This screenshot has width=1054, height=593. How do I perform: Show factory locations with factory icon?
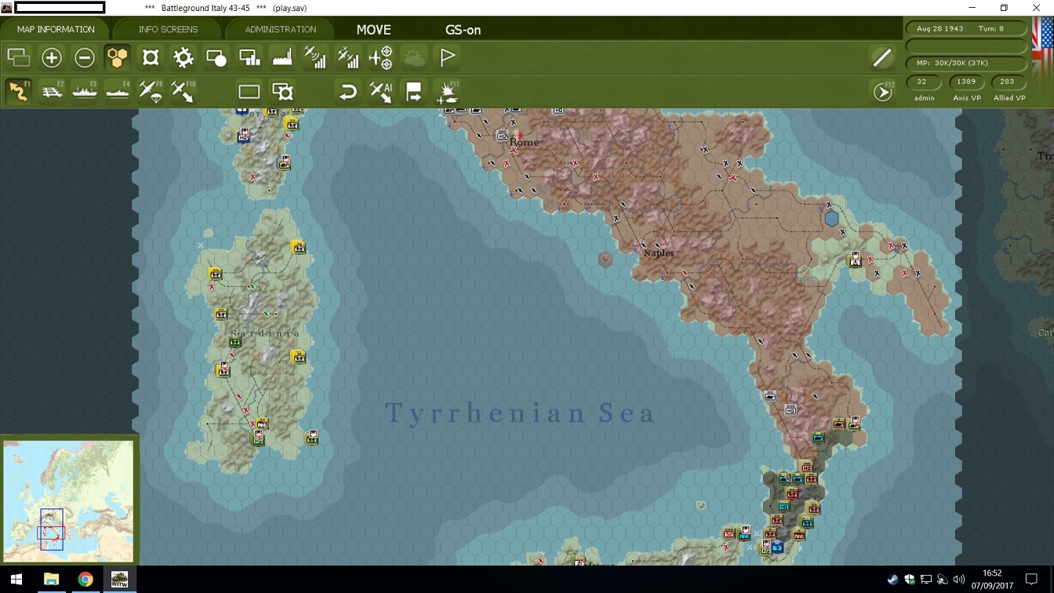tap(282, 57)
